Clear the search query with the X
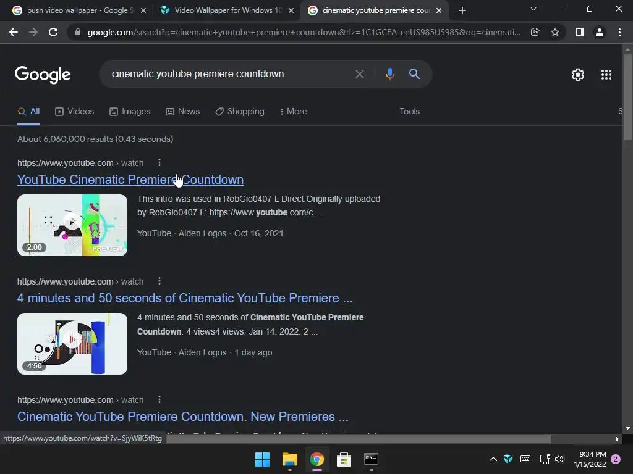Image resolution: width=633 pixels, height=474 pixels. tap(359, 74)
